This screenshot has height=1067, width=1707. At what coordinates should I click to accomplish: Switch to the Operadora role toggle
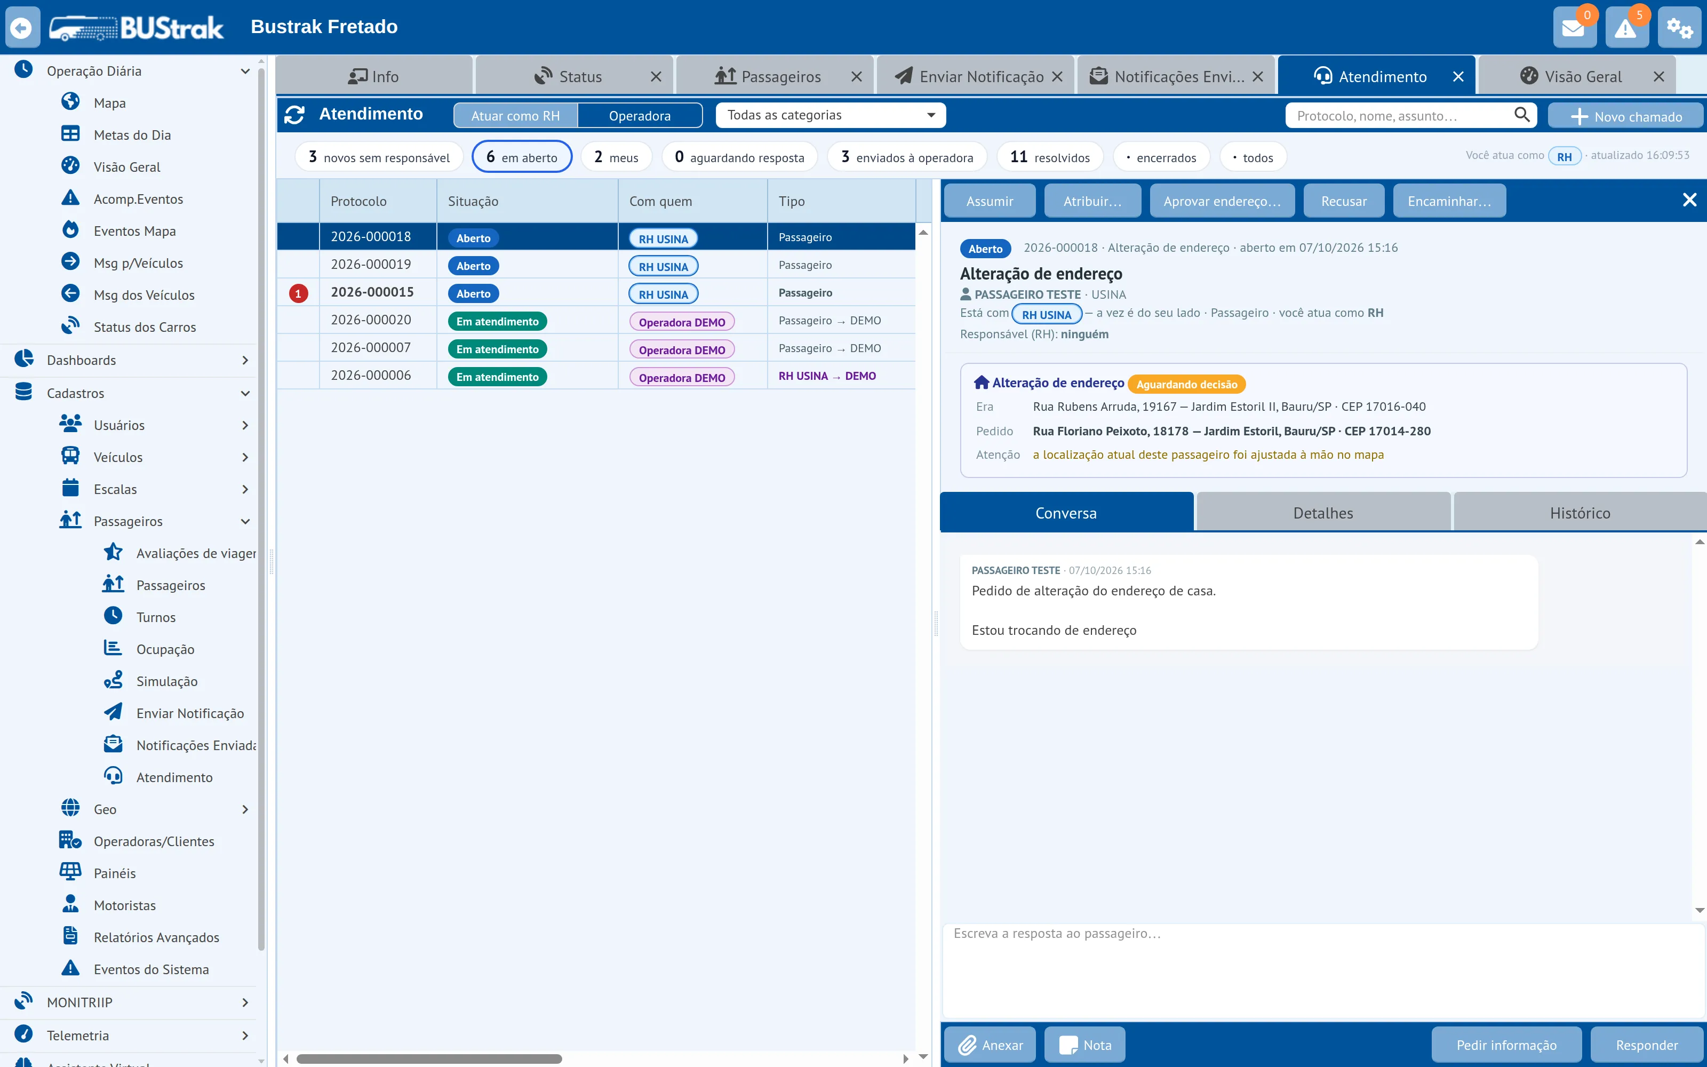(639, 115)
